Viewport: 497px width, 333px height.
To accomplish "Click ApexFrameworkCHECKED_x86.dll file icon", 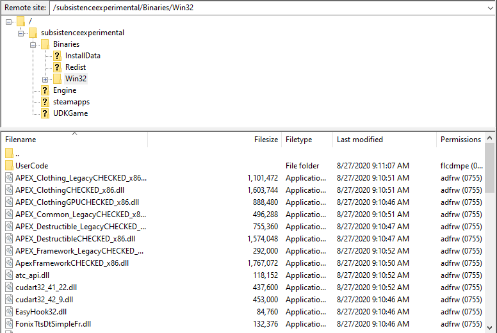I will (9, 263).
